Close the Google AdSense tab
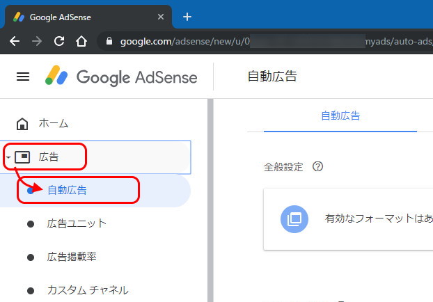This screenshot has height=302, width=433. pos(161,17)
